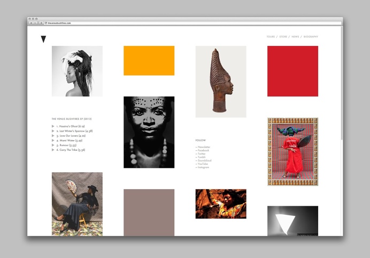Open the Biography page
This screenshot has height=258, width=370.
point(310,37)
